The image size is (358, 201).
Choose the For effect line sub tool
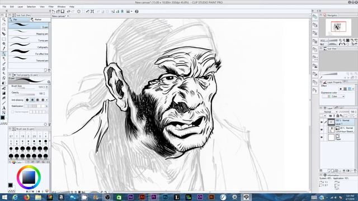coord(29,52)
